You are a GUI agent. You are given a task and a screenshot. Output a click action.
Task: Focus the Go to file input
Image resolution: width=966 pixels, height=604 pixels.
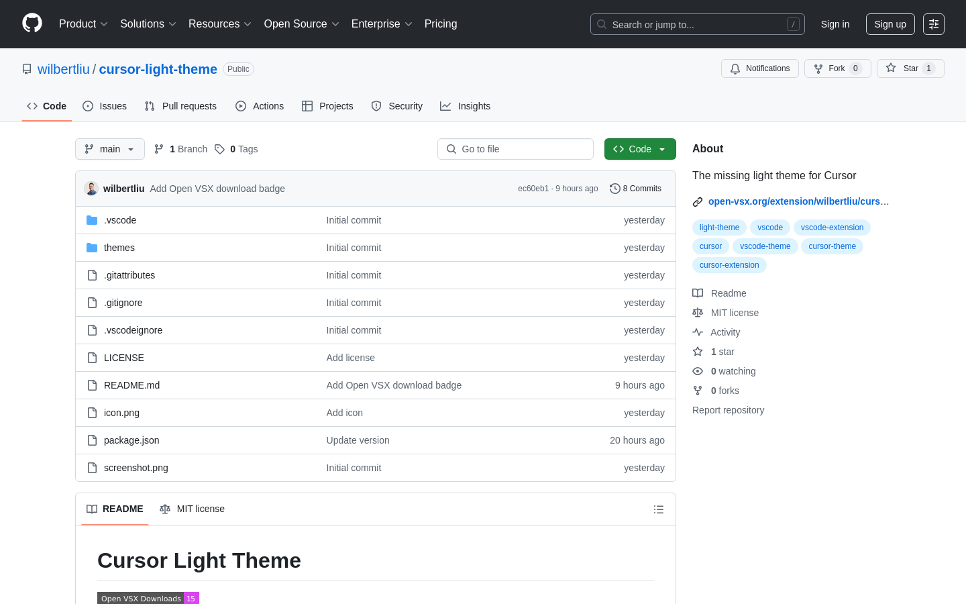tap(515, 149)
